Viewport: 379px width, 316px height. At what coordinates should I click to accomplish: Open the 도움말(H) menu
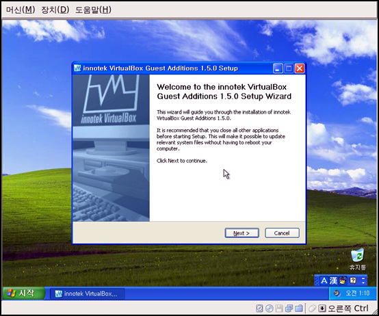coord(93,10)
